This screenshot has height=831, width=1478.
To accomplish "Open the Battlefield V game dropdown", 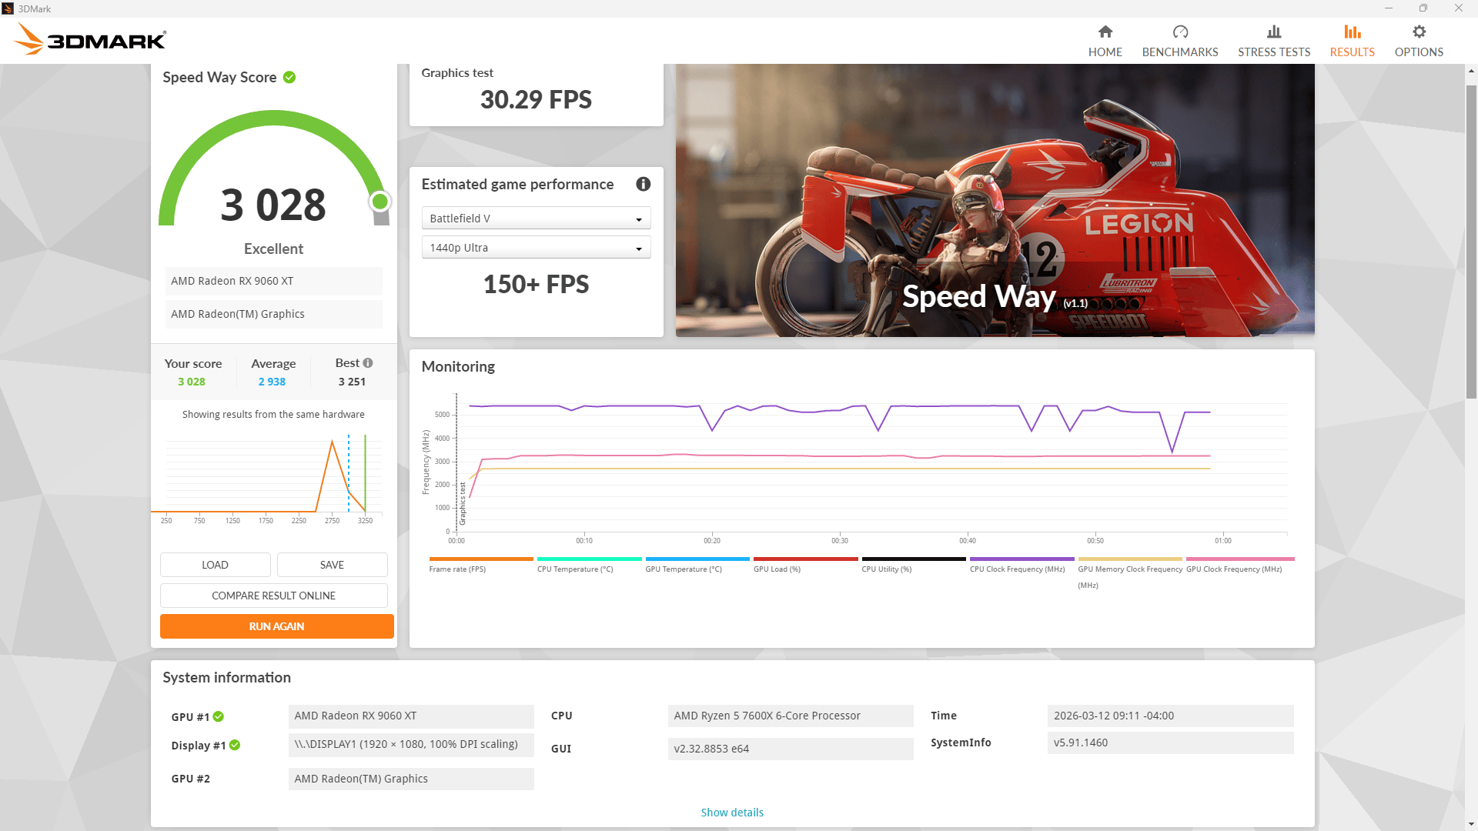I will click(x=536, y=219).
